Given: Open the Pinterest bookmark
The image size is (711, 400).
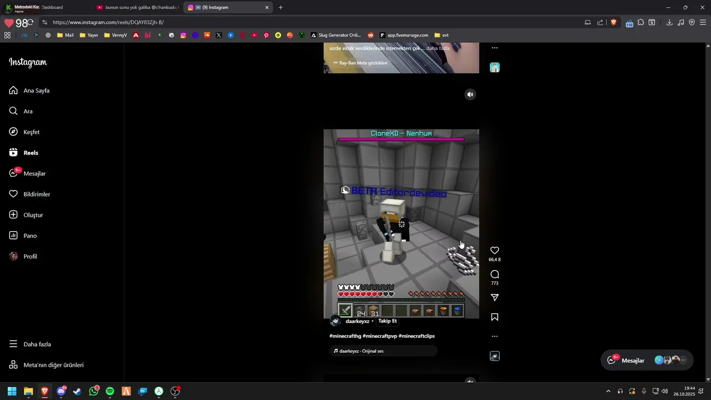Looking at the screenshot, I should pos(266,35).
